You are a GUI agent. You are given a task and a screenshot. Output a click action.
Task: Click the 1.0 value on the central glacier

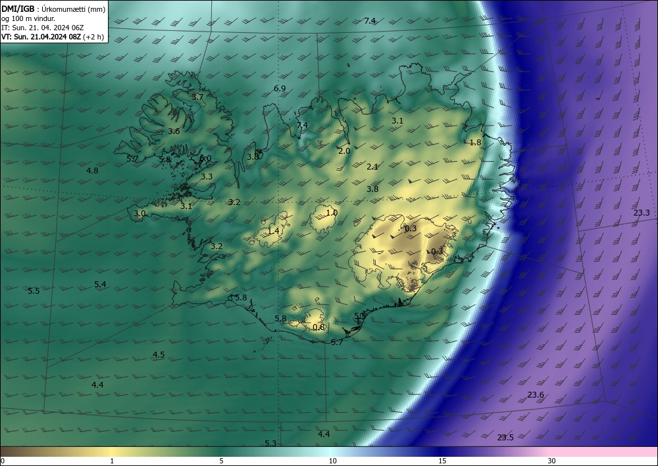(332, 212)
